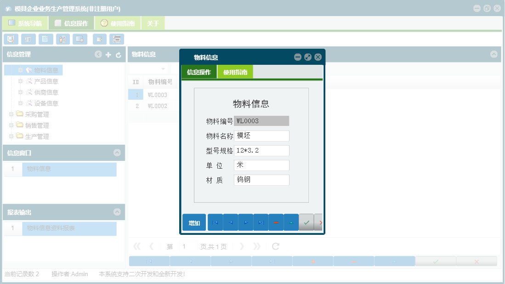This screenshot has width=505, height=284.
Task: Click the monitor with globe toolbar icon
Action: 80,39
